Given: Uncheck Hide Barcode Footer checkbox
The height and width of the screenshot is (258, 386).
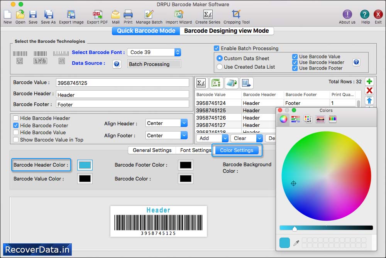Looking at the screenshot, I should [x=16, y=125].
